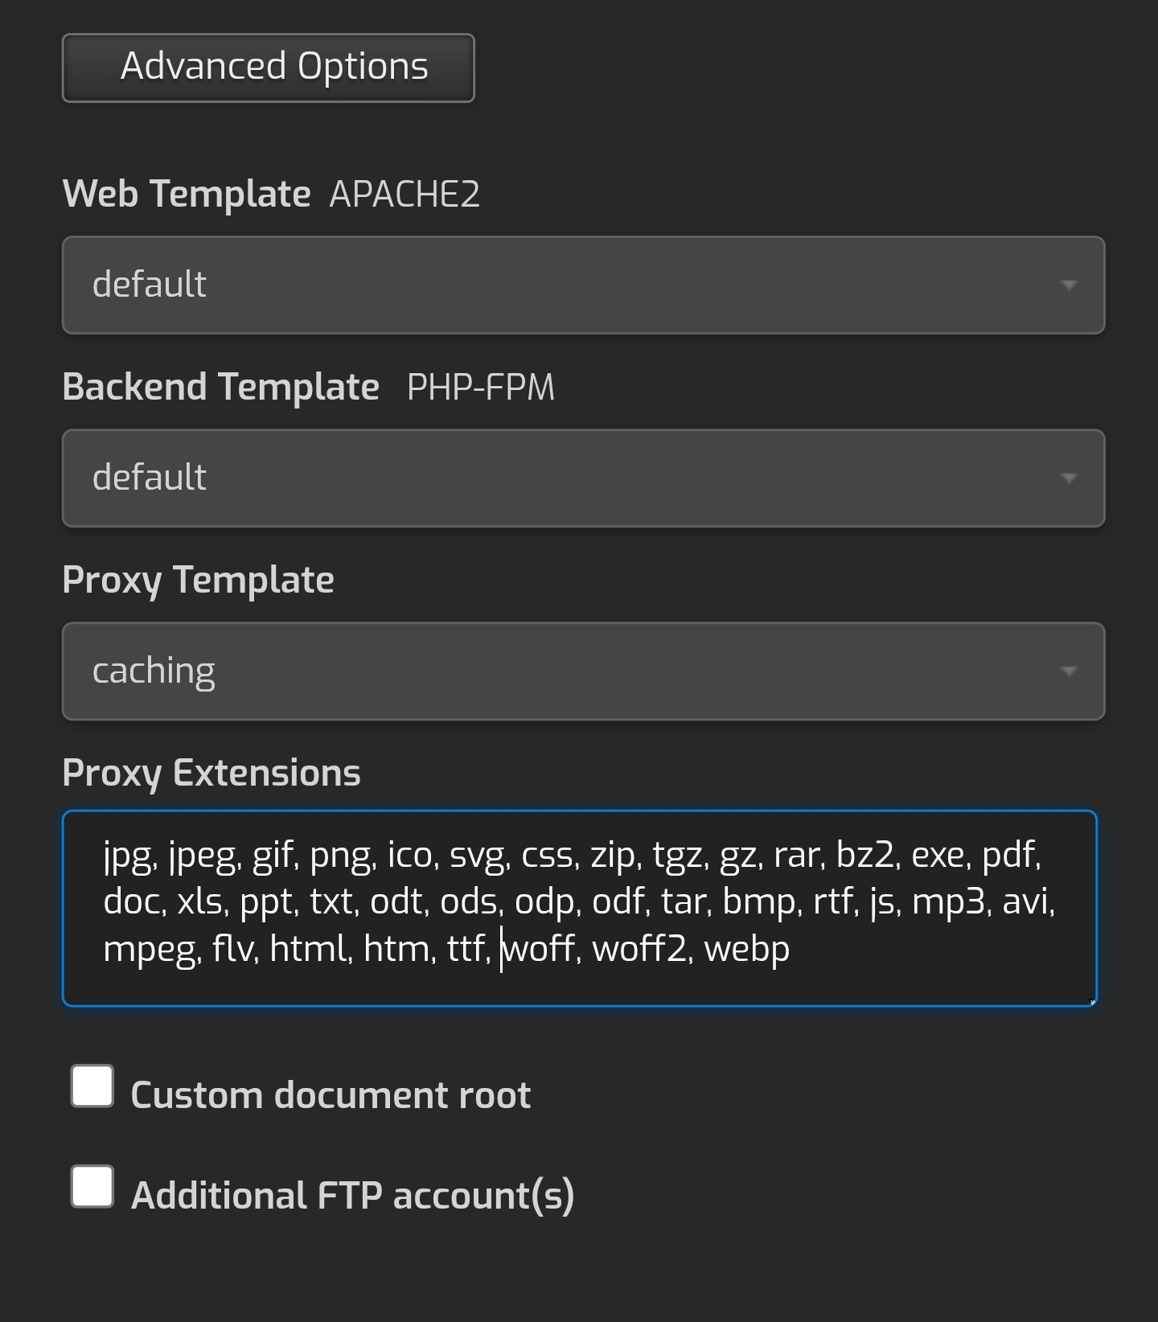Click the Proxy Template heading
The height and width of the screenshot is (1322, 1158).
198,578
